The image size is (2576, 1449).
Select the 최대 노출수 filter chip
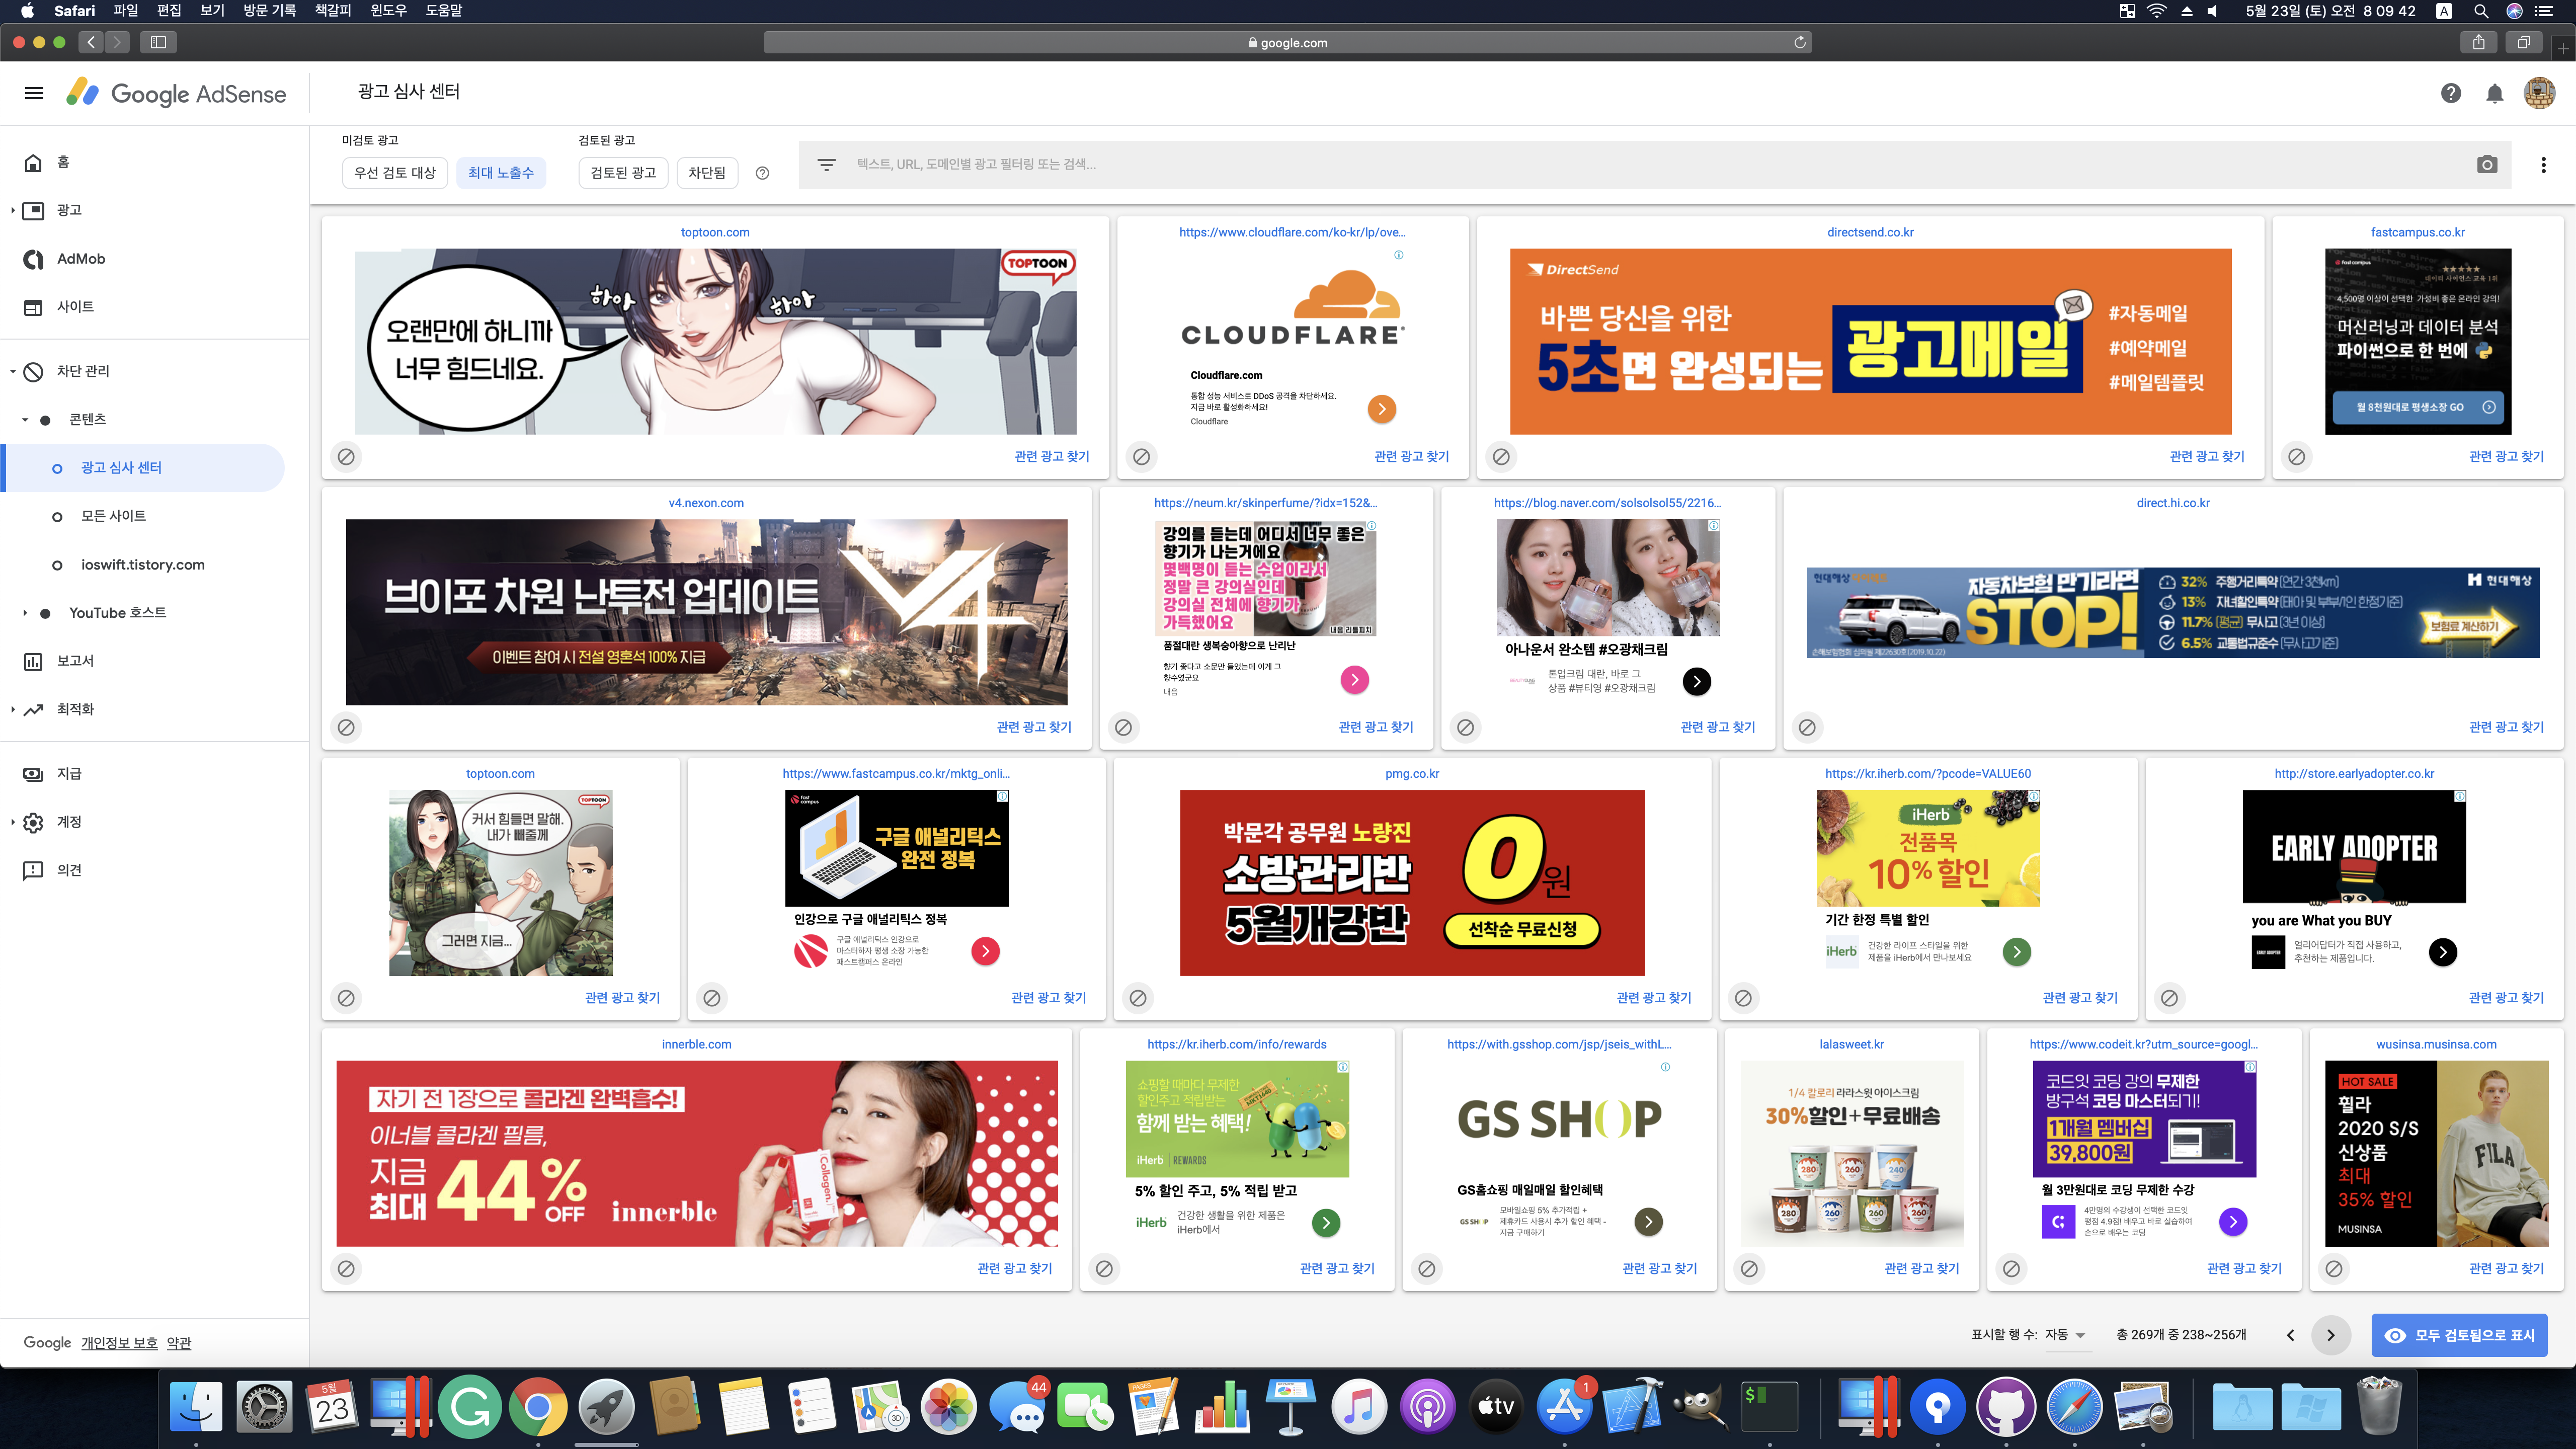tap(500, 172)
